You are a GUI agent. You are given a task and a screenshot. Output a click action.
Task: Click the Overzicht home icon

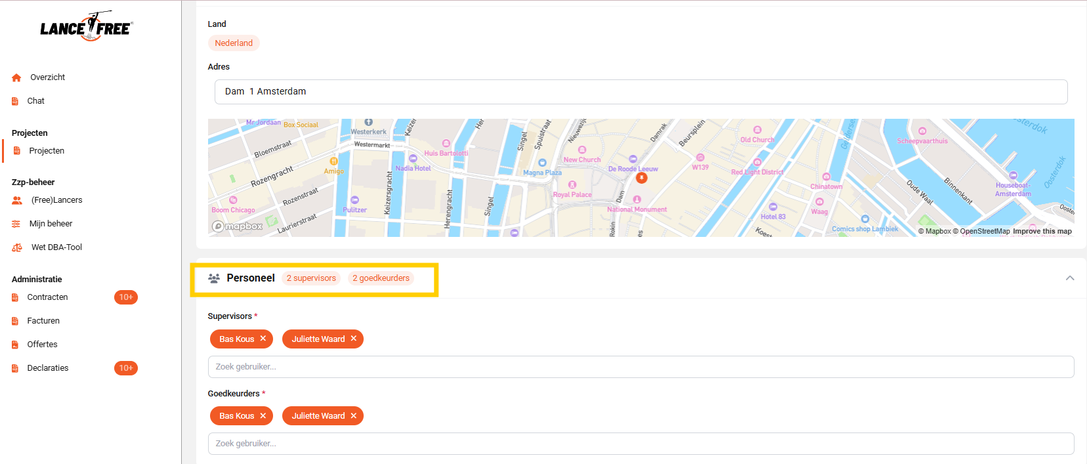[16, 77]
